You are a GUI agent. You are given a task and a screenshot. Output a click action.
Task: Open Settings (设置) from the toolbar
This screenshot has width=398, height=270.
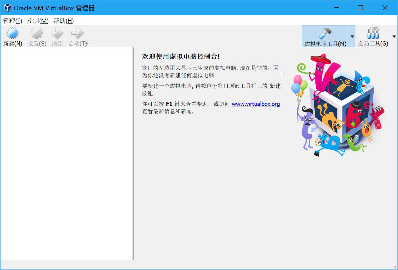(37, 33)
